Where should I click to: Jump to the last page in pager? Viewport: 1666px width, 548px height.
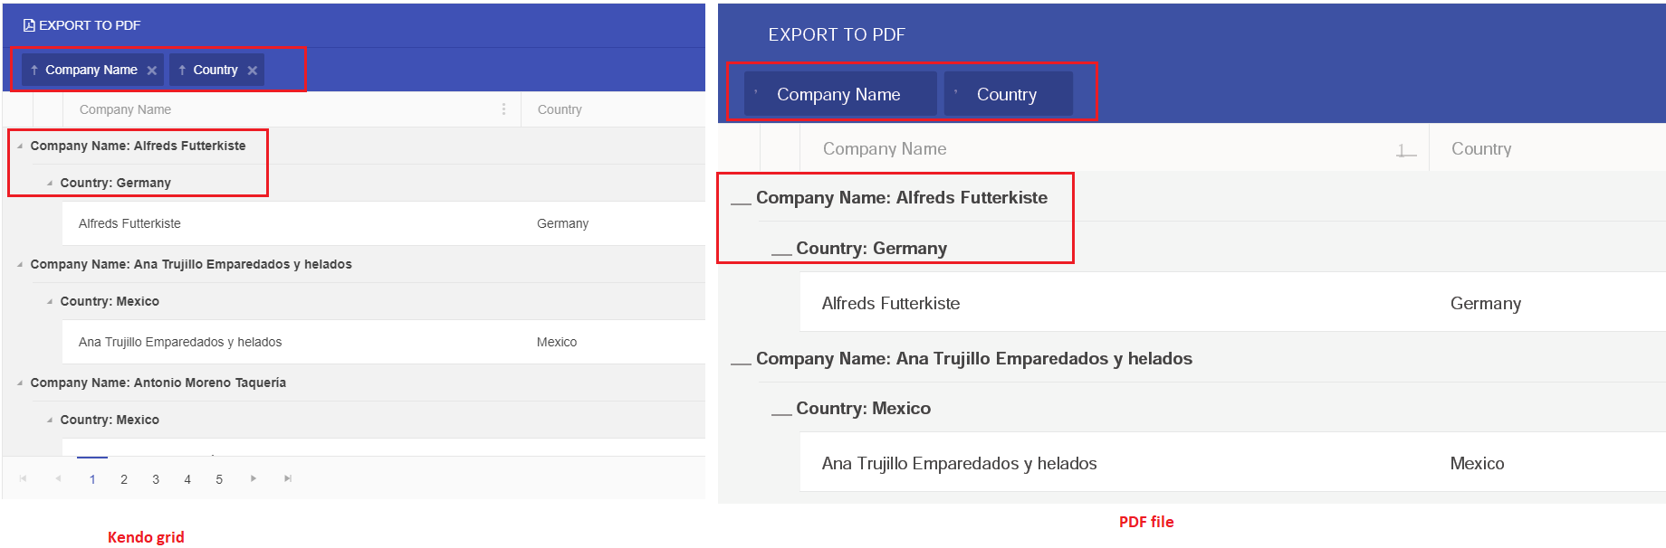coord(288,478)
